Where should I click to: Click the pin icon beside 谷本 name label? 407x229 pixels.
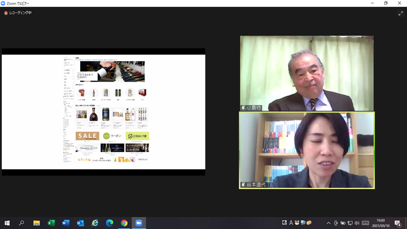[243, 184]
